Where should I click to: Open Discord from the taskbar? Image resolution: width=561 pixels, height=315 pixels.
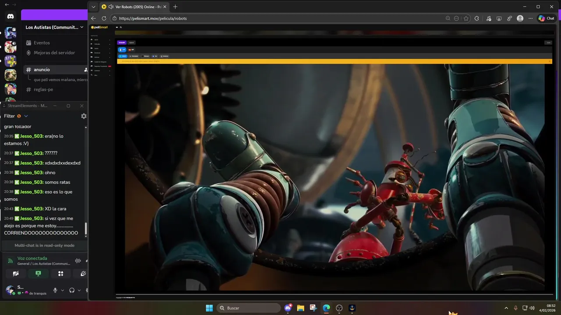pyautogui.click(x=288, y=308)
